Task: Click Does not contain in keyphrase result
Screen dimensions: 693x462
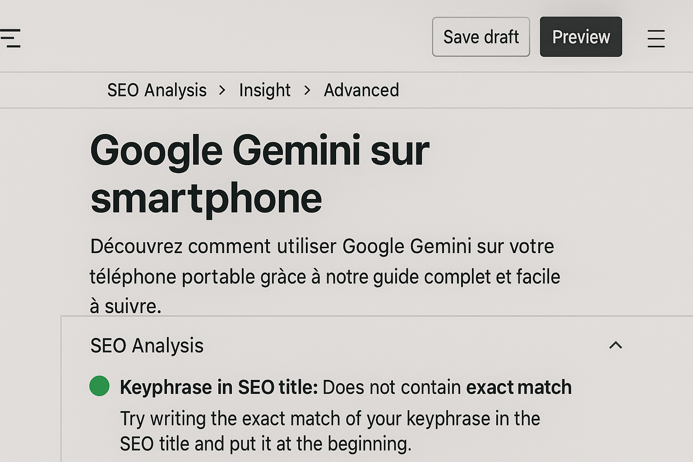Action: point(392,387)
